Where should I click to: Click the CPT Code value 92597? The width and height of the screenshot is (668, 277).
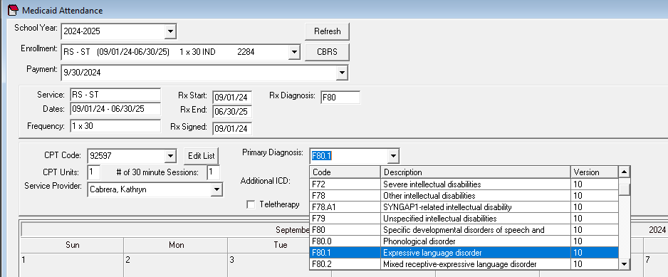coord(100,156)
